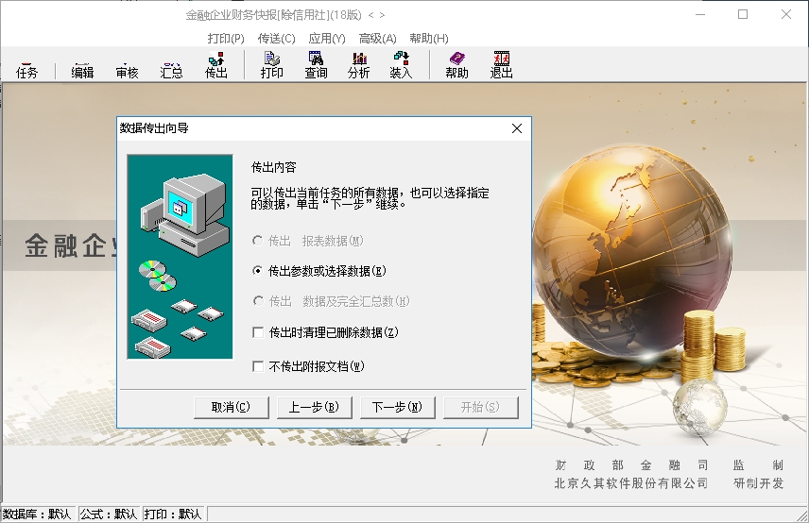The height and width of the screenshot is (523, 809).
Task: Open the 打印(P) menu
Action: pyautogui.click(x=226, y=39)
